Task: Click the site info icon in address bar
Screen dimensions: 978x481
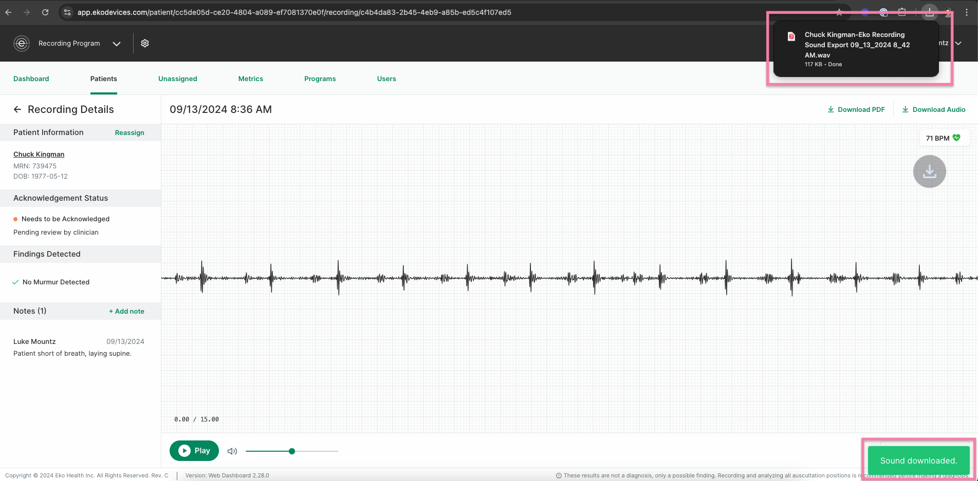Action: tap(67, 12)
